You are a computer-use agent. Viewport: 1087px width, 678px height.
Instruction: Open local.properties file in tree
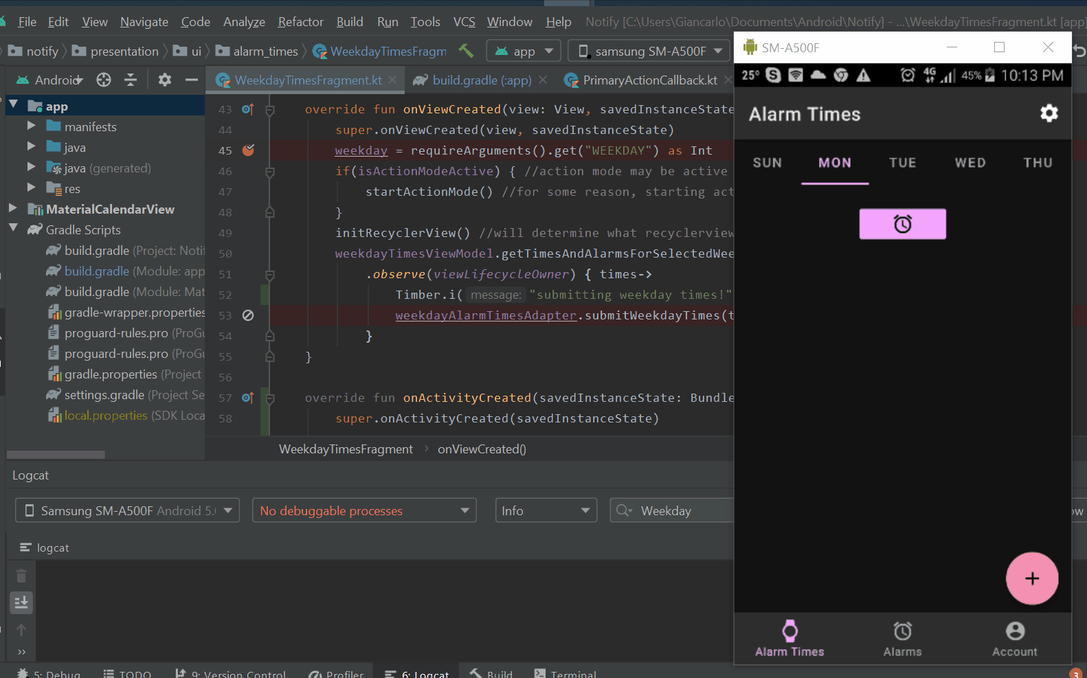[x=126, y=415]
